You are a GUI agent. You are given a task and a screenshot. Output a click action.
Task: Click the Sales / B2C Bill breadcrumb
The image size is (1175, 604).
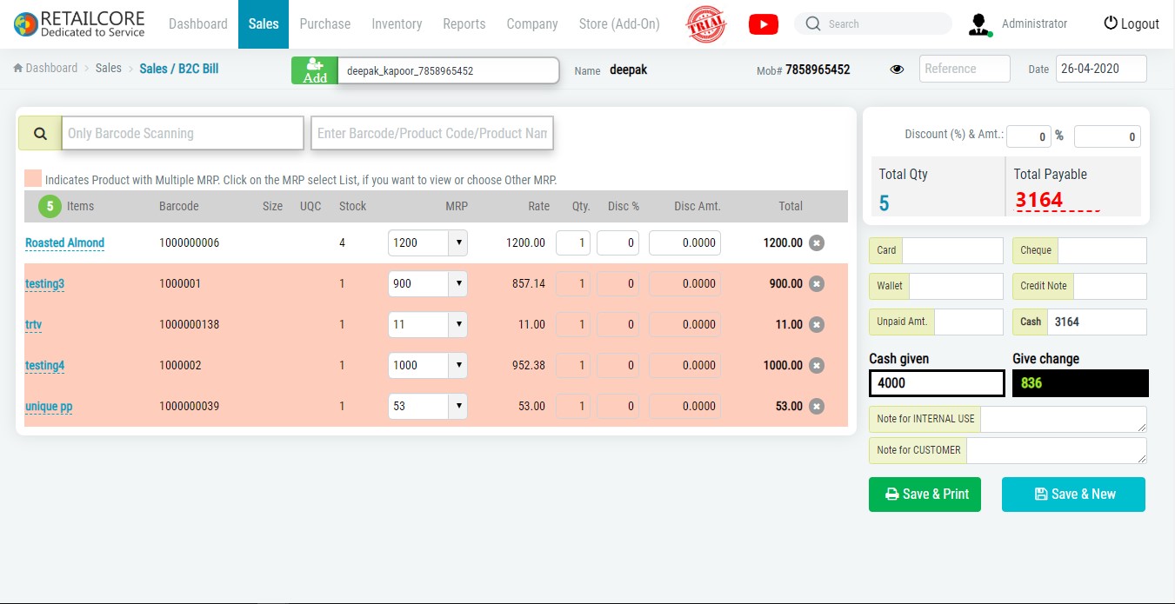pyautogui.click(x=179, y=68)
